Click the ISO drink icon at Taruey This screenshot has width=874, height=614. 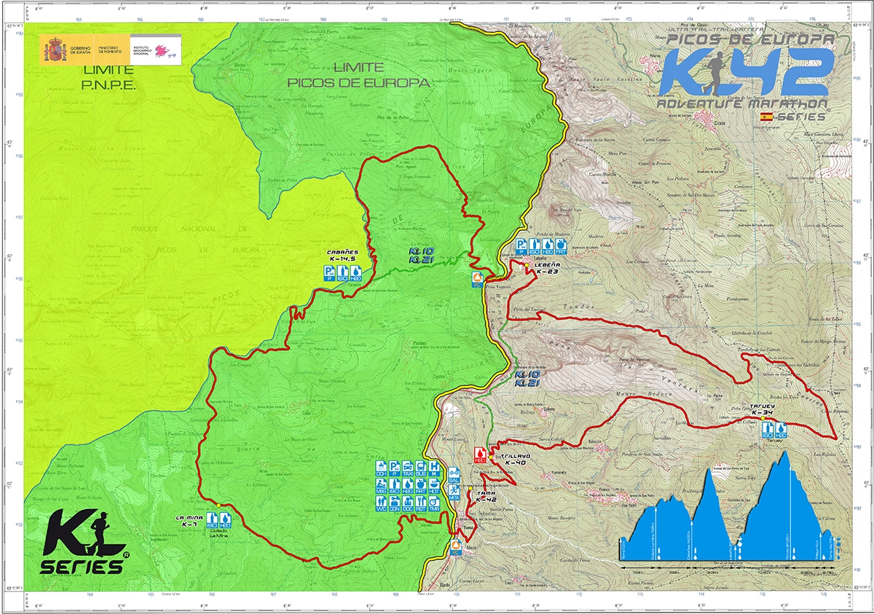click(767, 430)
